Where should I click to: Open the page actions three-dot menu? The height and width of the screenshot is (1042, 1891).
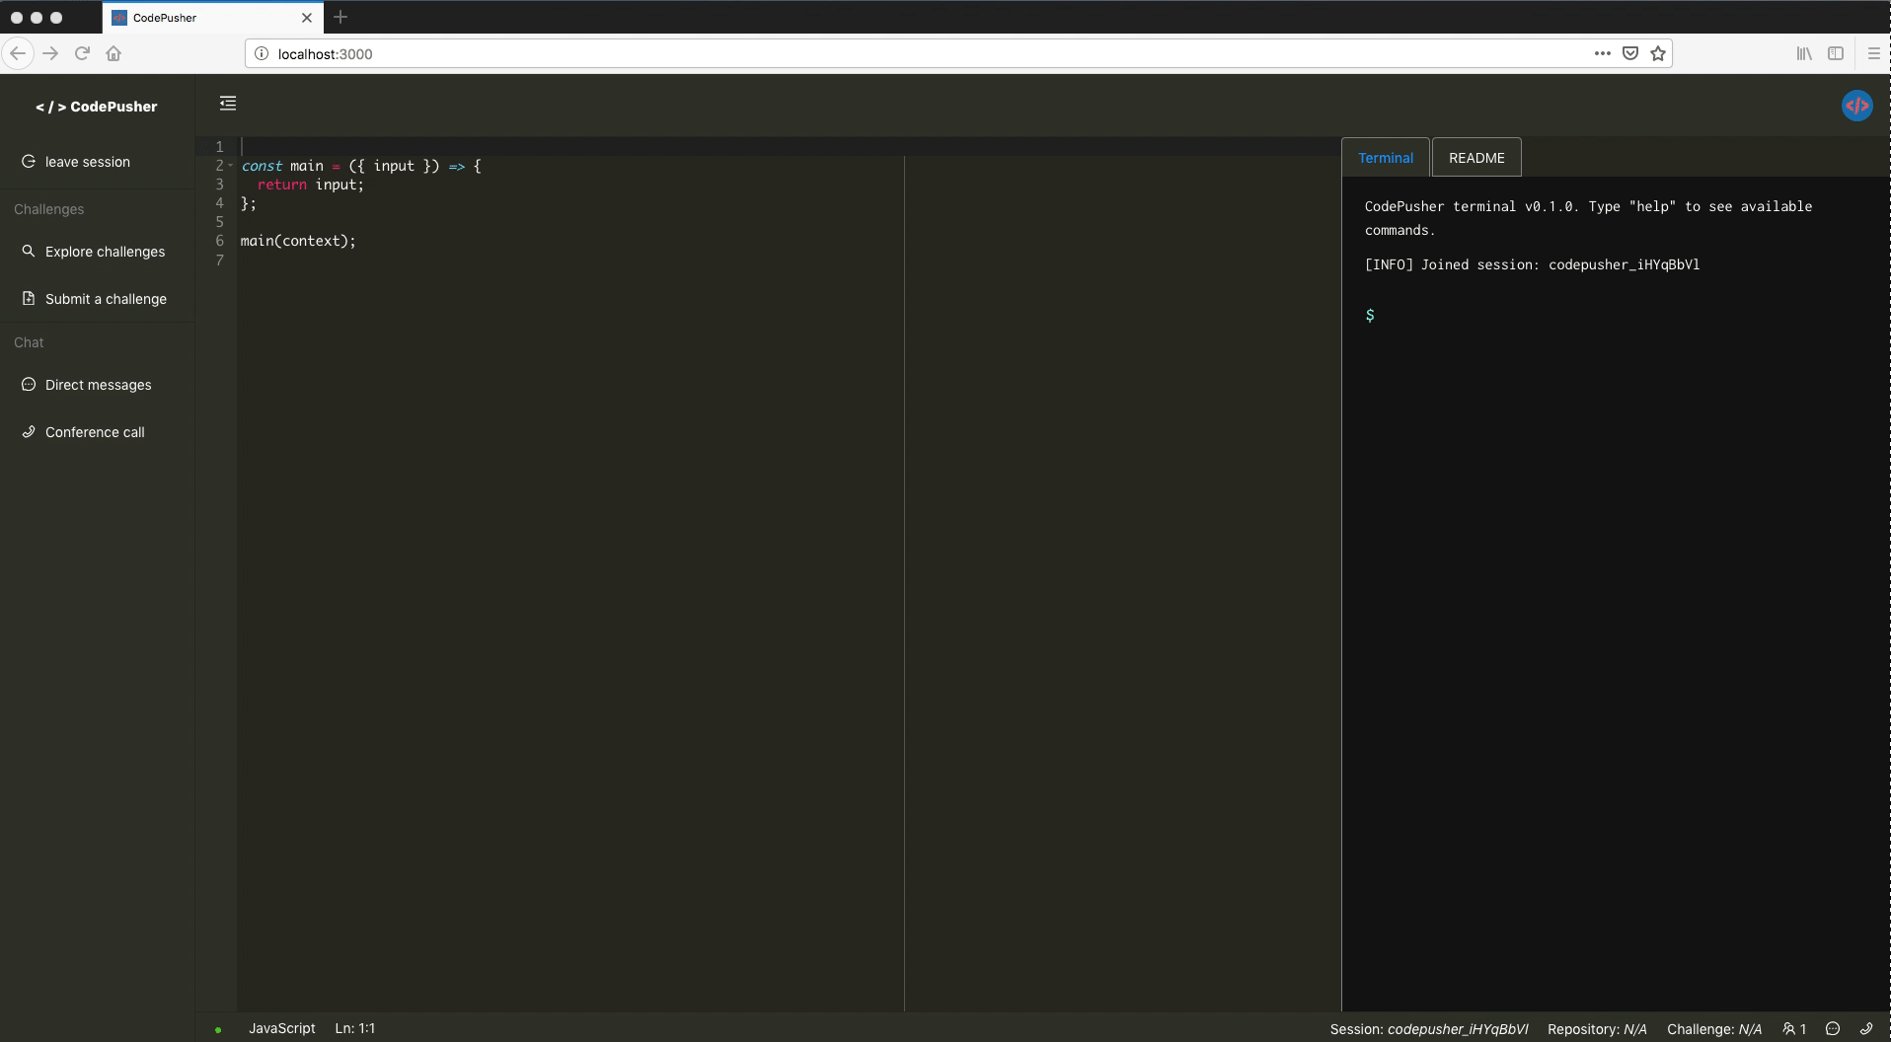1602,53
